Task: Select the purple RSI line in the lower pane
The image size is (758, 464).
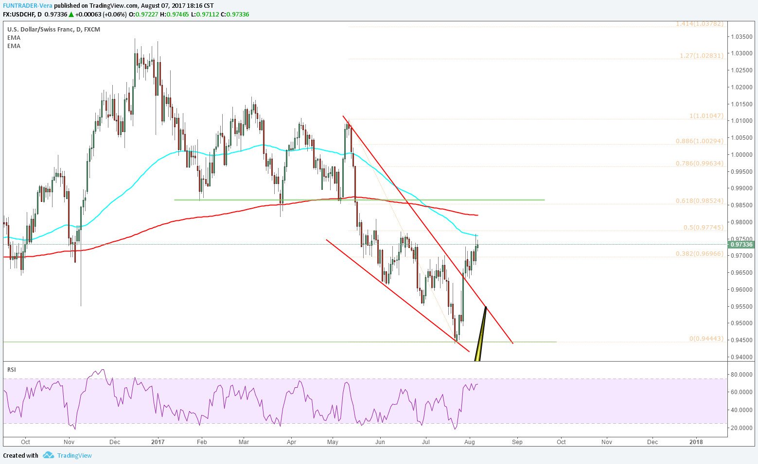Action: (x=241, y=399)
